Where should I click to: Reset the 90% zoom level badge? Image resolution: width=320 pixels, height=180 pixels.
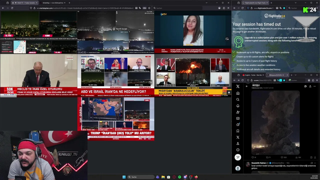tap(144, 8)
